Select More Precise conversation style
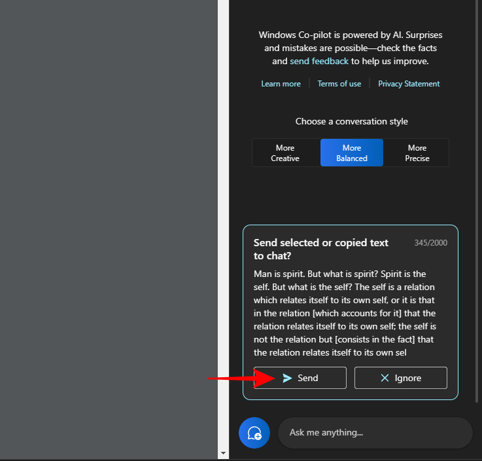The image size is (482, 461). (417, 153)
